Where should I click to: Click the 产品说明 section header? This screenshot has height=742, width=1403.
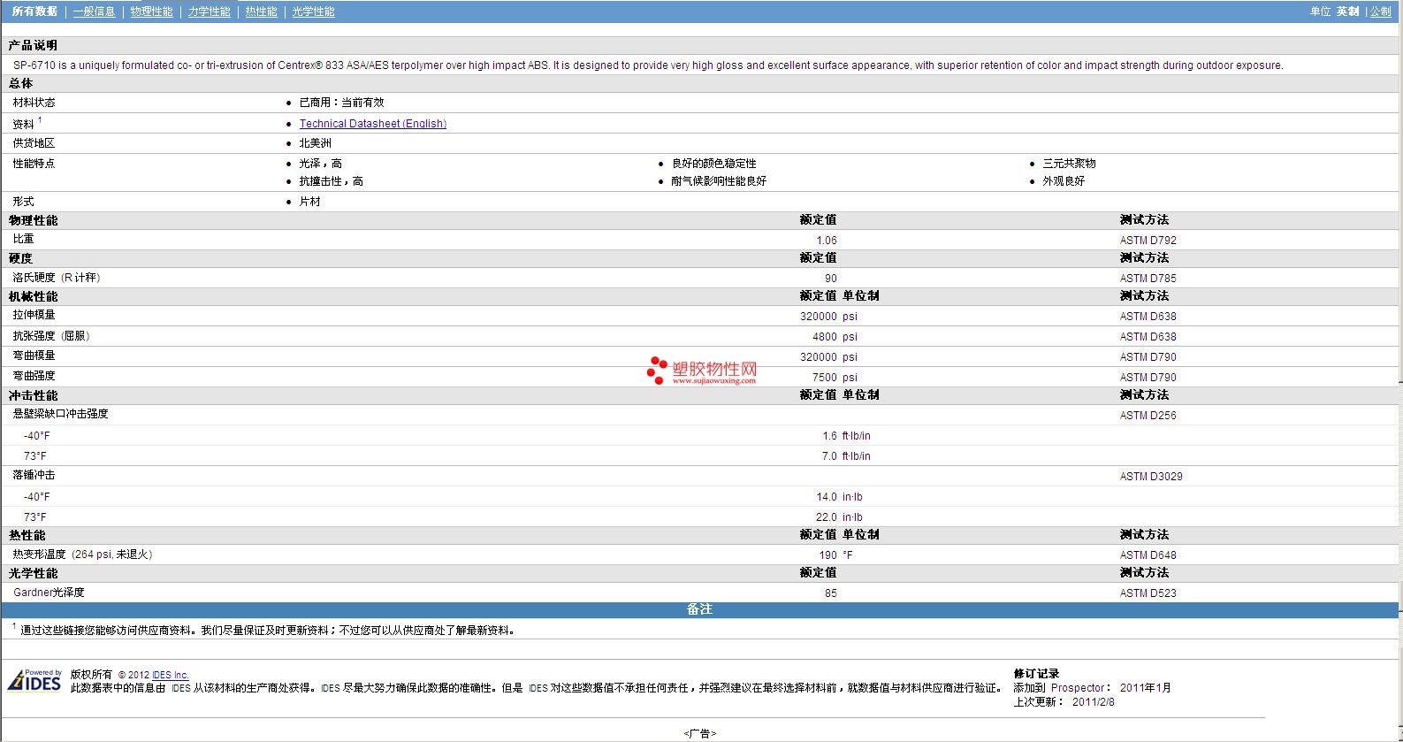[x=34, y=45]
